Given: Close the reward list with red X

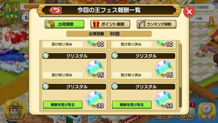Looking at the screenshot, I should (189, 12).
